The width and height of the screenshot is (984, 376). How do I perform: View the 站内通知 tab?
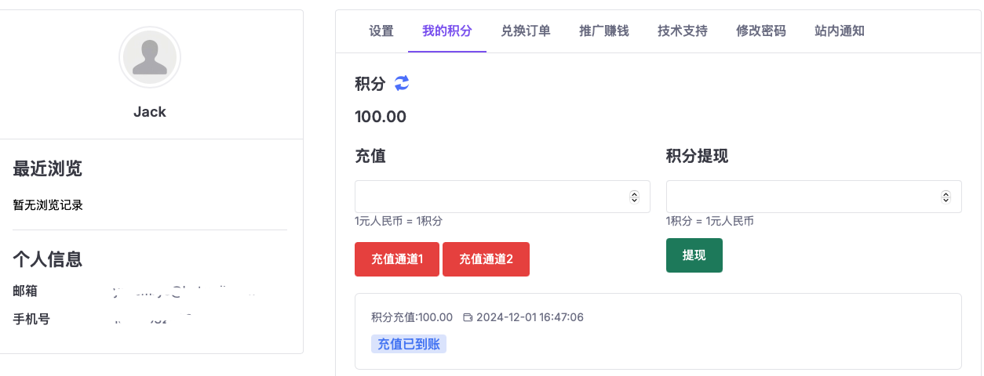(840, 31)
